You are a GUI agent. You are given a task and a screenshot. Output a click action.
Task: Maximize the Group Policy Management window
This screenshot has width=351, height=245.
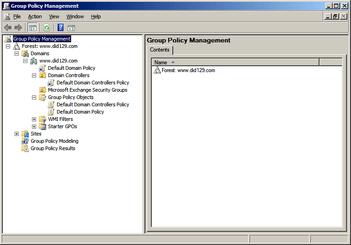point(336,6)
